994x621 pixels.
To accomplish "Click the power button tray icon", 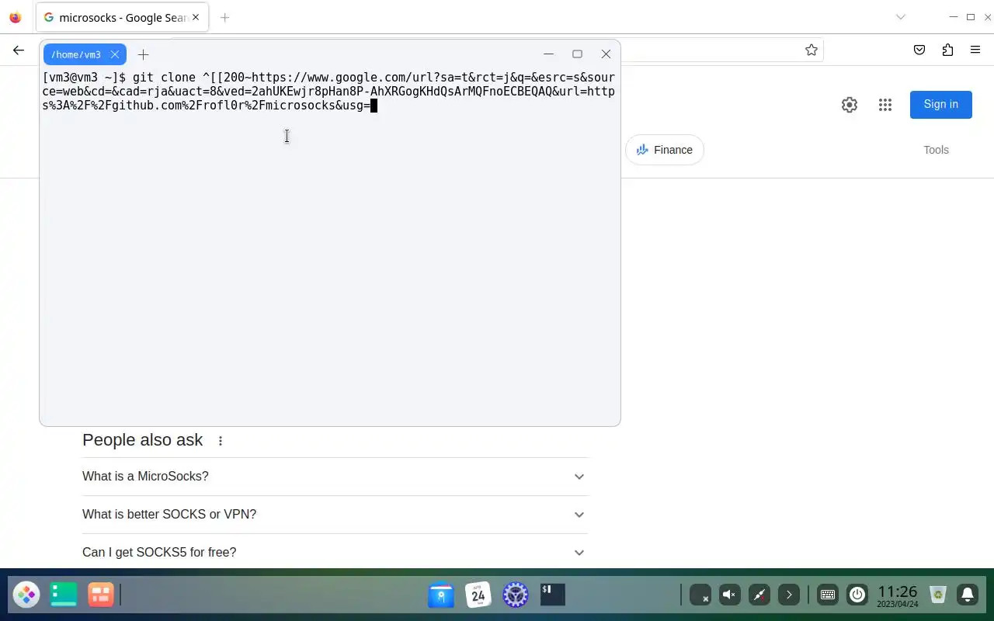I will point(857,595).
